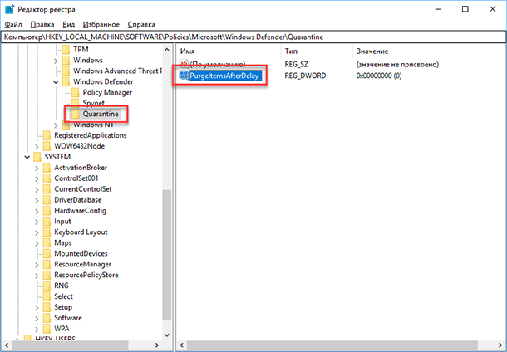Select the PurgeItemsAfterDelay value name

pos(224,76)
